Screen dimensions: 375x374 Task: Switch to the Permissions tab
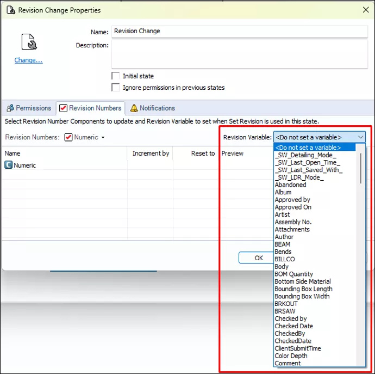coord(29,108)
